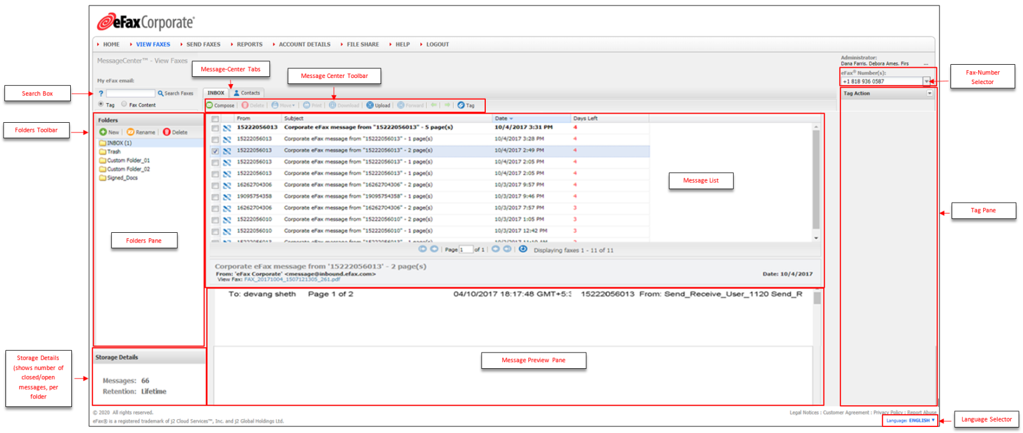
Task: Click the page number input field
Action: (465, 249)
